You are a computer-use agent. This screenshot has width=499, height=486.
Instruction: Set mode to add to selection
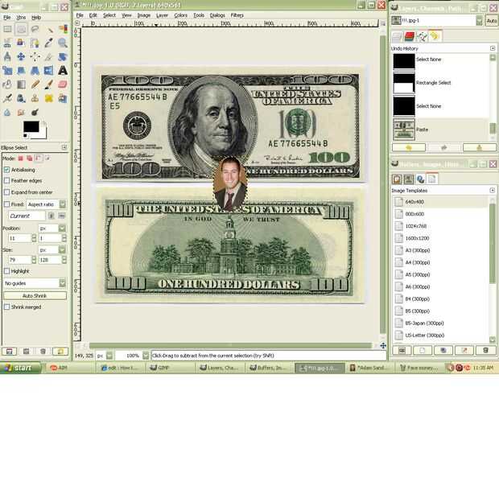click(30, 158)
